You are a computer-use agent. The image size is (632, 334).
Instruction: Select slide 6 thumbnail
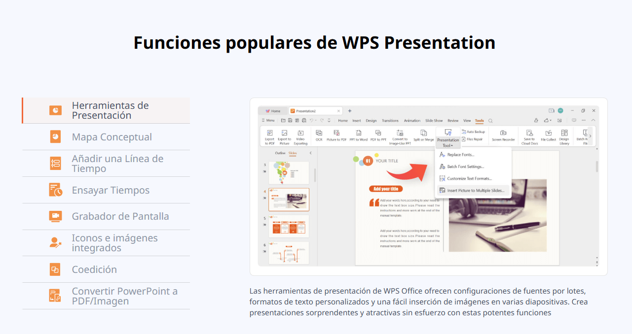point(289,252)
